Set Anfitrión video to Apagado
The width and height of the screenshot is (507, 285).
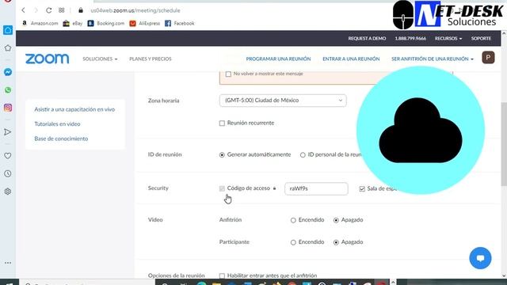click(336, 220)
